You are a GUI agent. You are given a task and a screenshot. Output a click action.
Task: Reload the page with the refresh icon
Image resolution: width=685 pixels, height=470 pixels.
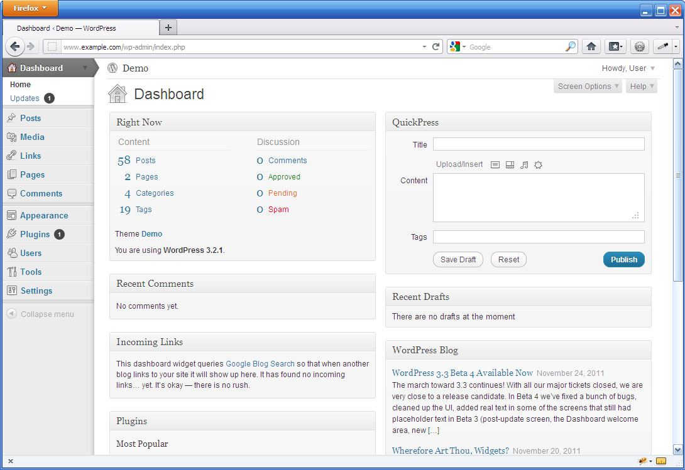pyautogui.click(x=436, y=46)
